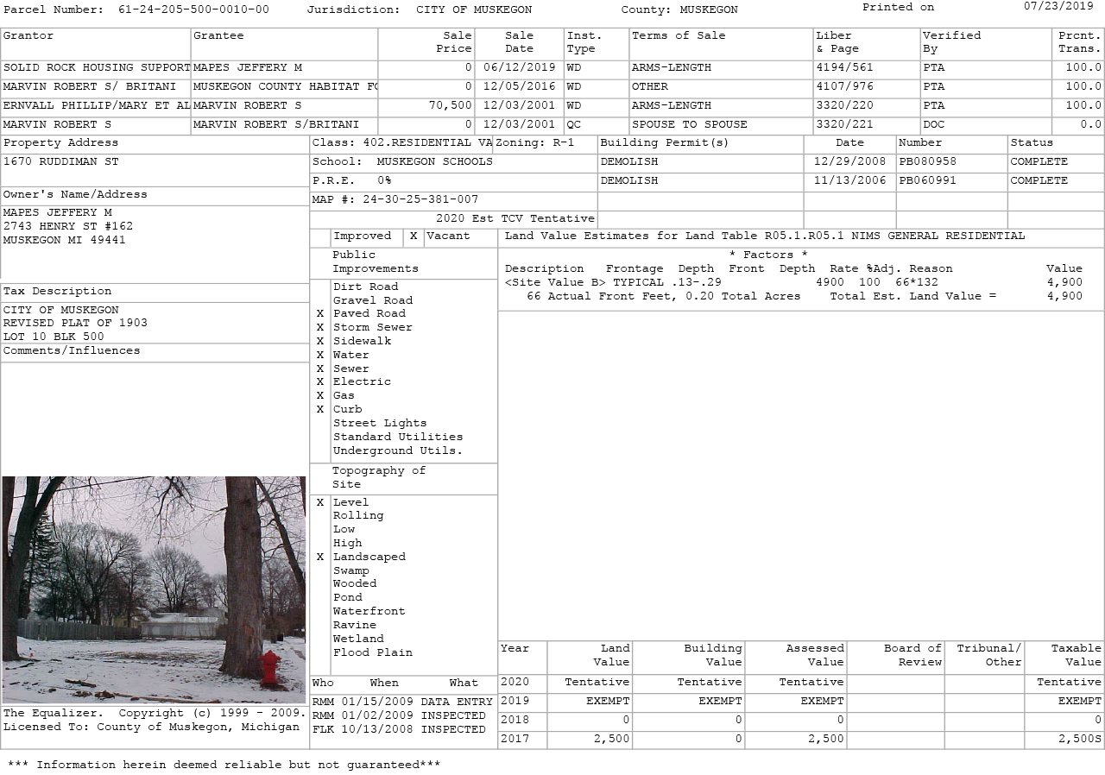The width and height of the screenshot is (1105, 775).
Task: Toggle the Landscaped topography checkbox
Action: (x=320, y=557)
